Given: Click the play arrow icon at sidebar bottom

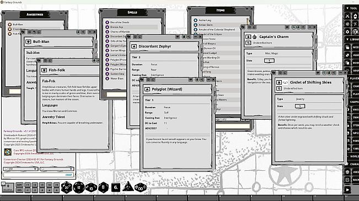Looking at the screenshot, I should [347, 189].
